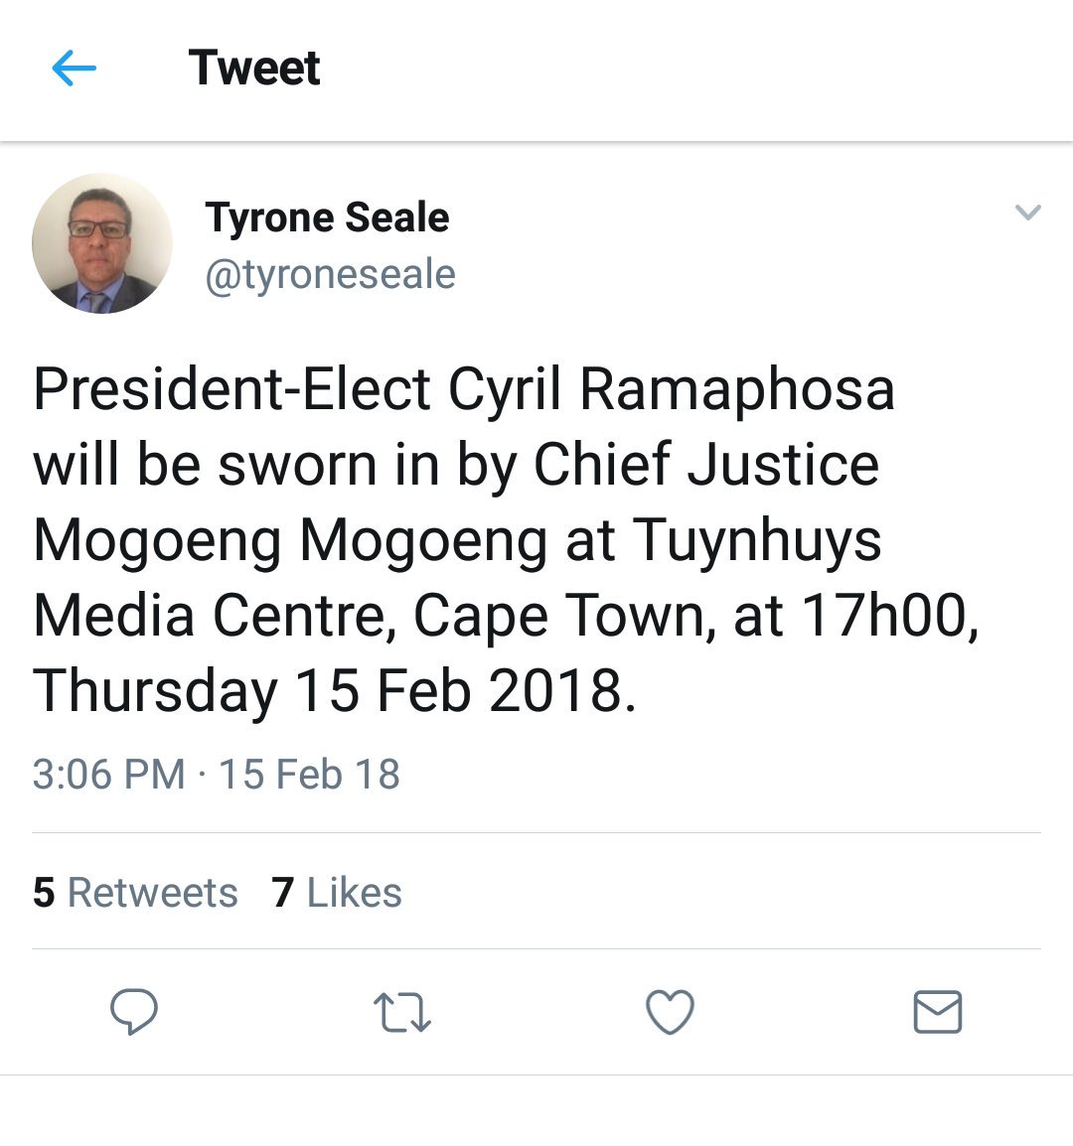1073x1146 pixels.
Task: View the 7 Likes list
Action: (337, 893)
